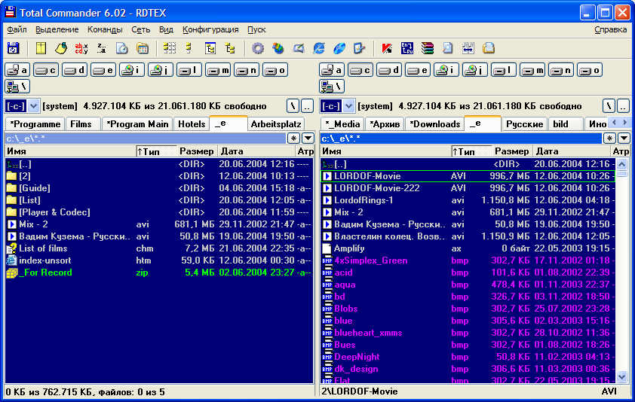Sort left panel by Имя column
The height and width of the screenshot is (402, 635).
pyautogui.click(x=70, y=151)
